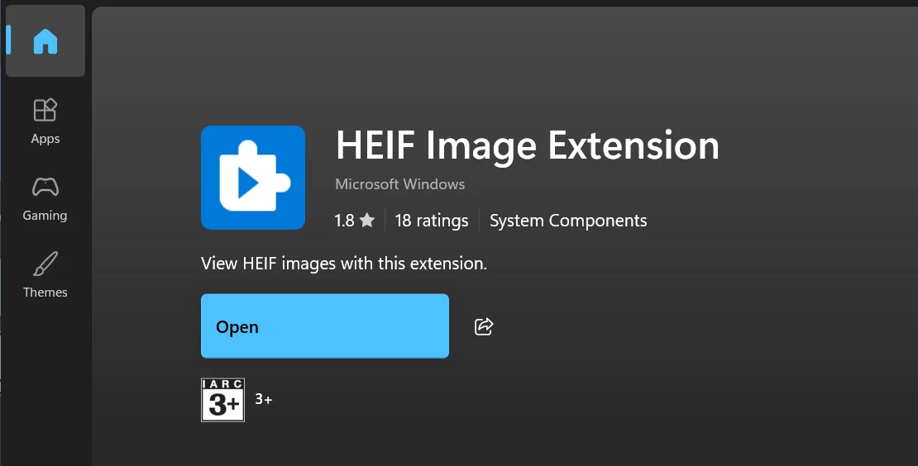Click the IARC 3+ rating badge
The height and width of the screenshot is (466, 918).
[222, 400]
